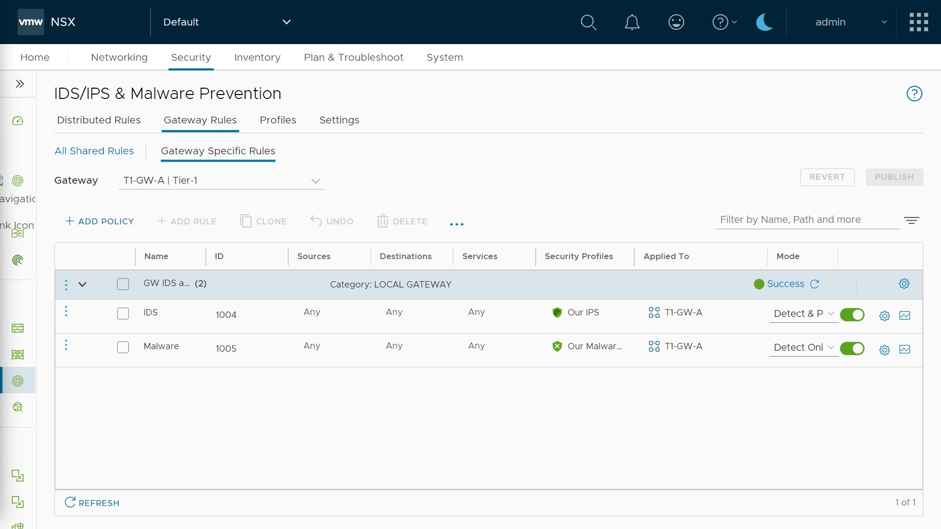This screenshot has width=941, height=529.
Task: Click the search magnifier icon
Action: click(588, 22)
